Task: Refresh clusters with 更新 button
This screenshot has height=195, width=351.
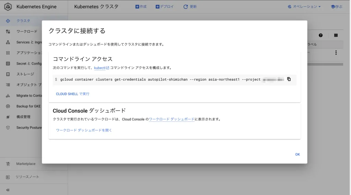Action: tap(190, 7)
